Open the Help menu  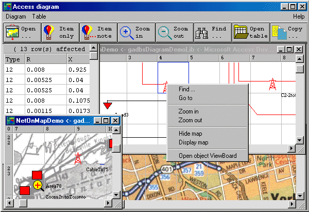tap(299, 17)
